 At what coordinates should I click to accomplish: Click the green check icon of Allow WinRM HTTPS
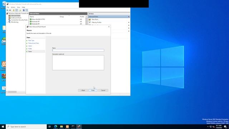click(31, 19)
